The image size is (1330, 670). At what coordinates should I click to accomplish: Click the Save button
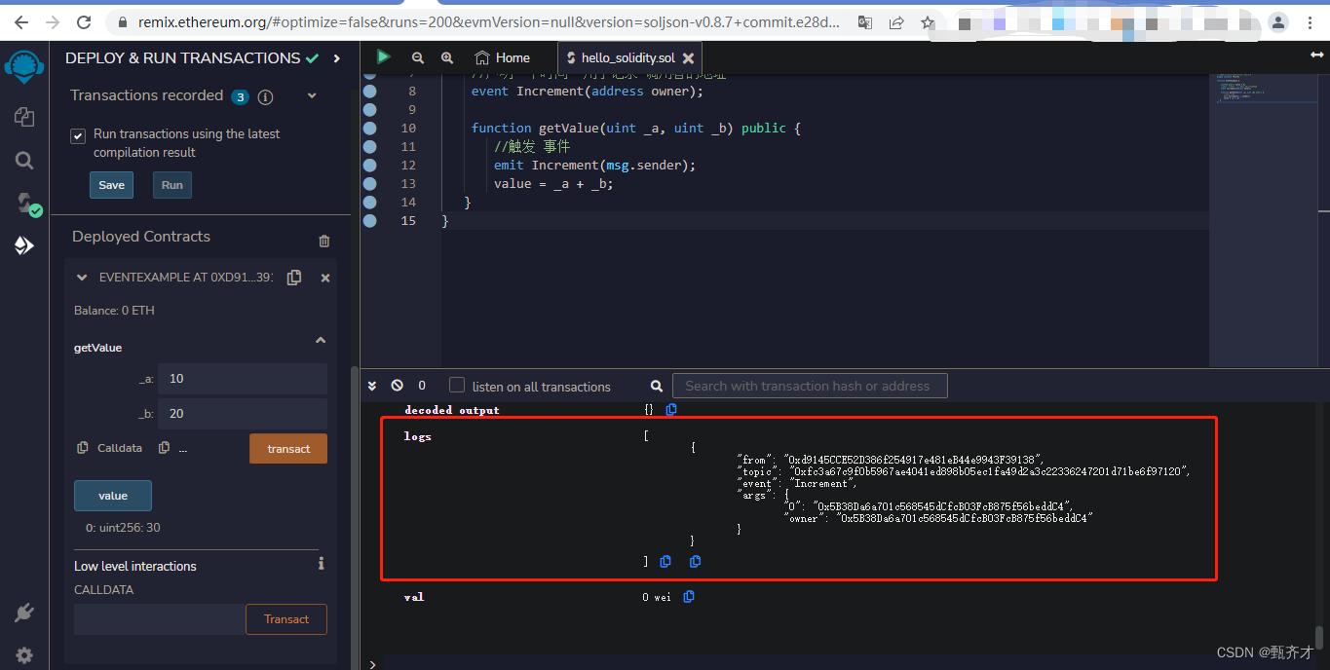tap(112, 185)
